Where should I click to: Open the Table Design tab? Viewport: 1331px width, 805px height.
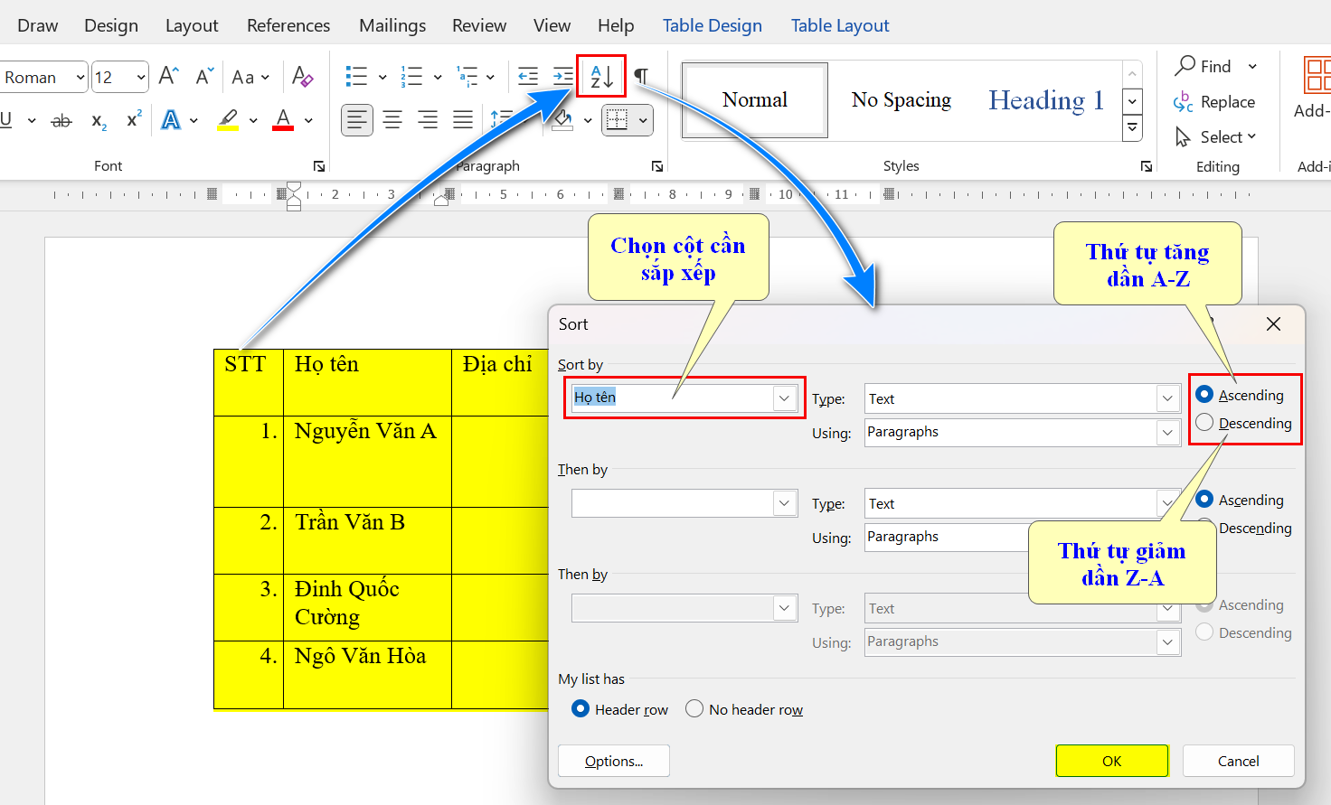click(712, 25)
